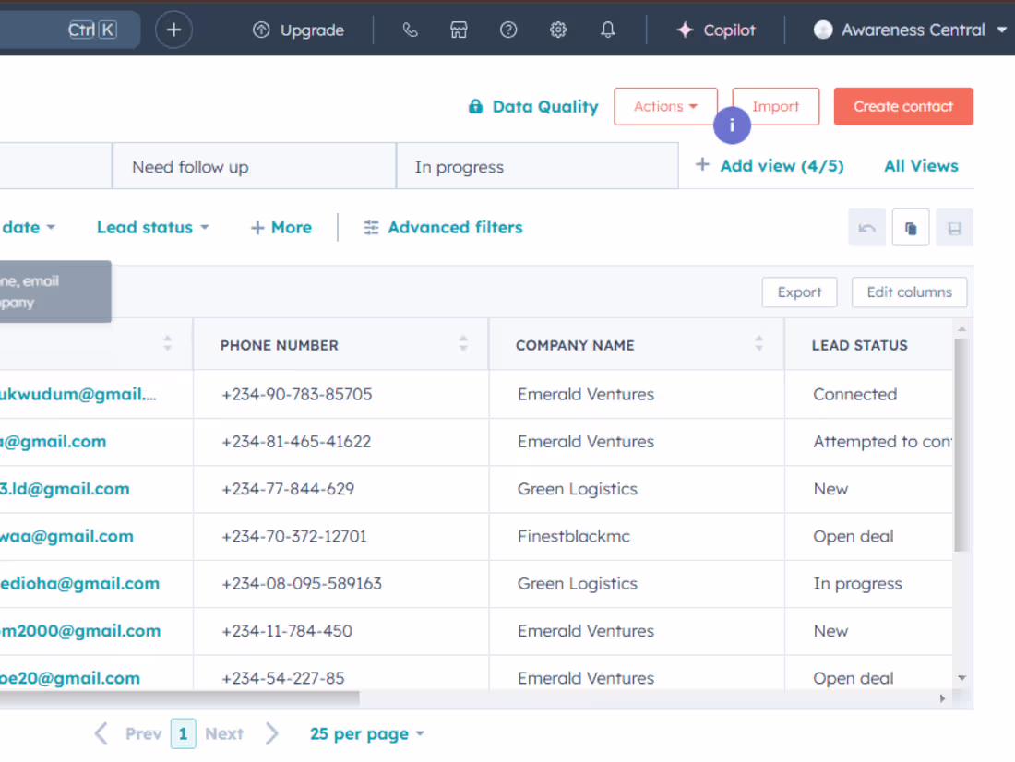Open the Help question mark icon

508,30
